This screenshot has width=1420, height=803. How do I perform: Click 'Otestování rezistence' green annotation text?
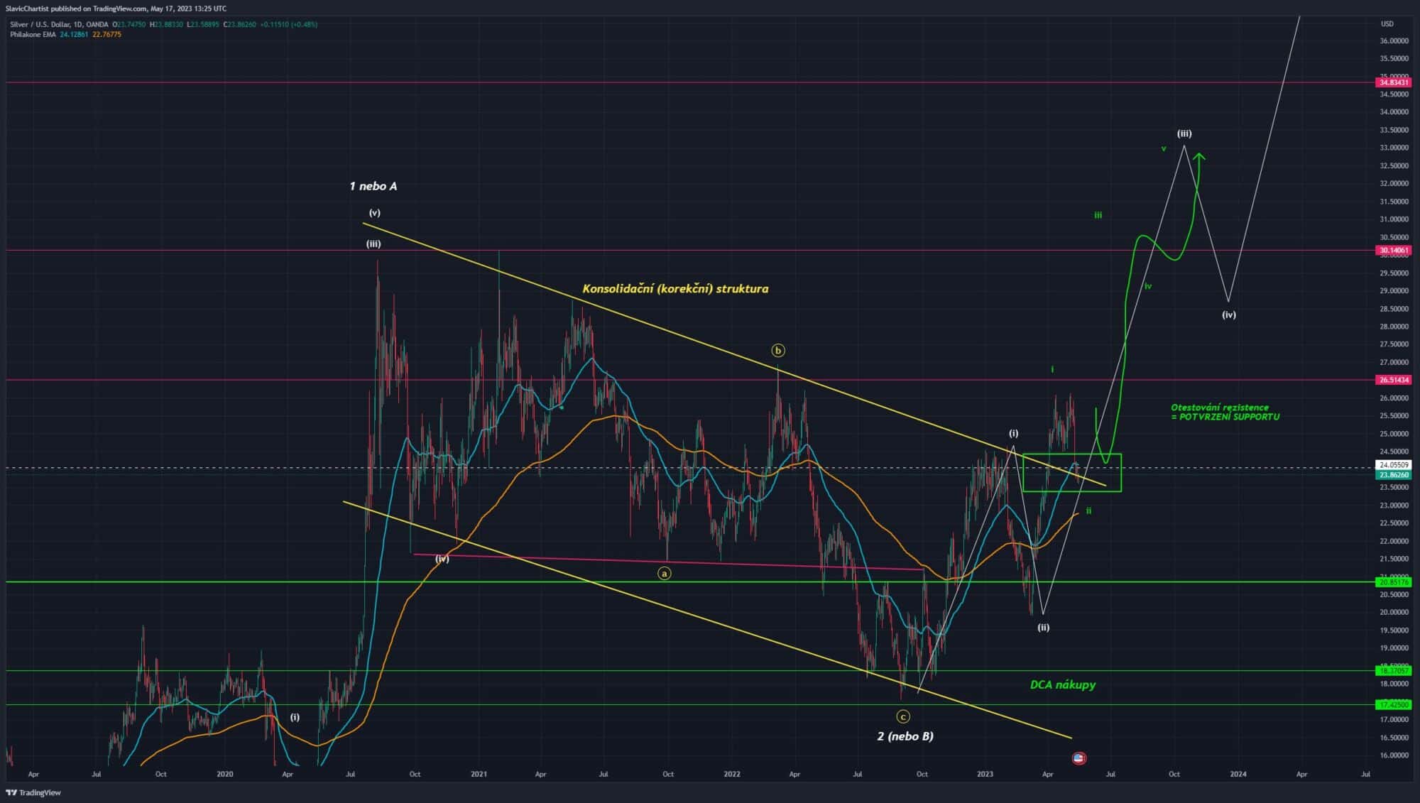[x=1220, y=408]
